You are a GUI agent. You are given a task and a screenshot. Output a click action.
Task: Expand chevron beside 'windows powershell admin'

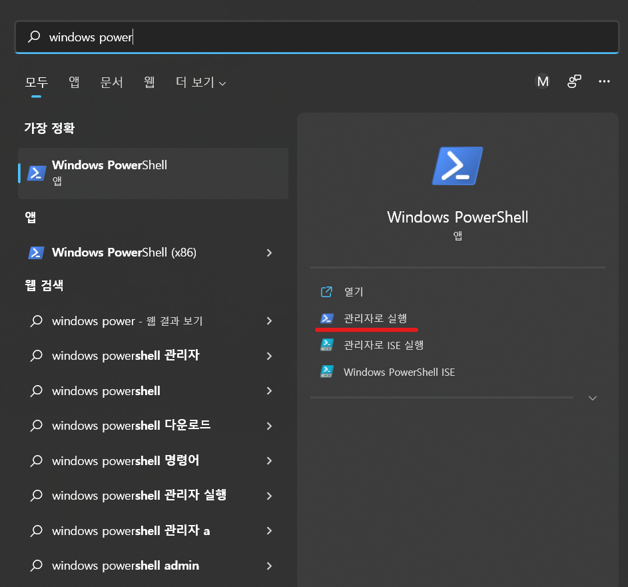click(269, 566)
